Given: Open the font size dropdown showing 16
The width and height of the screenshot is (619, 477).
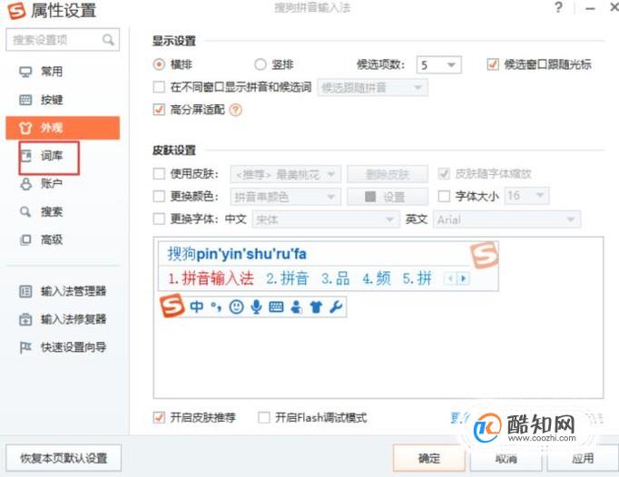Looking at the screenshot, I should pos(527,195).
